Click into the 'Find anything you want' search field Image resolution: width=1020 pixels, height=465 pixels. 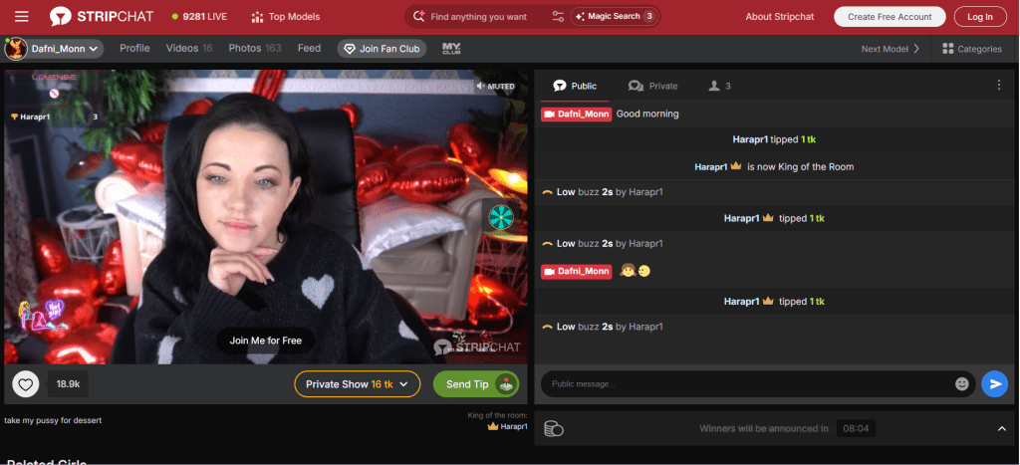tap(478, 17)
